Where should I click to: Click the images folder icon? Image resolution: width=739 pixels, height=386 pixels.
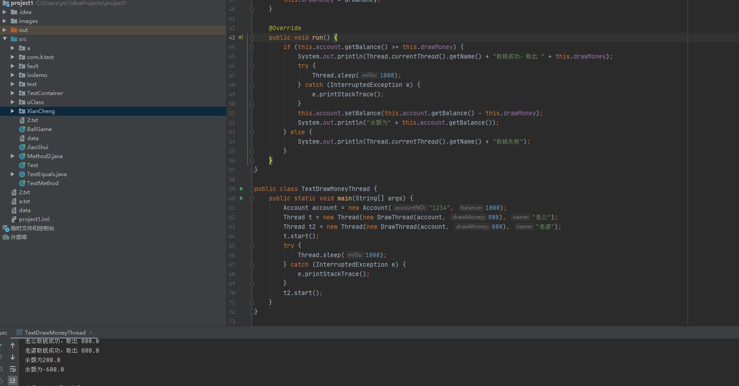(14, 21)
